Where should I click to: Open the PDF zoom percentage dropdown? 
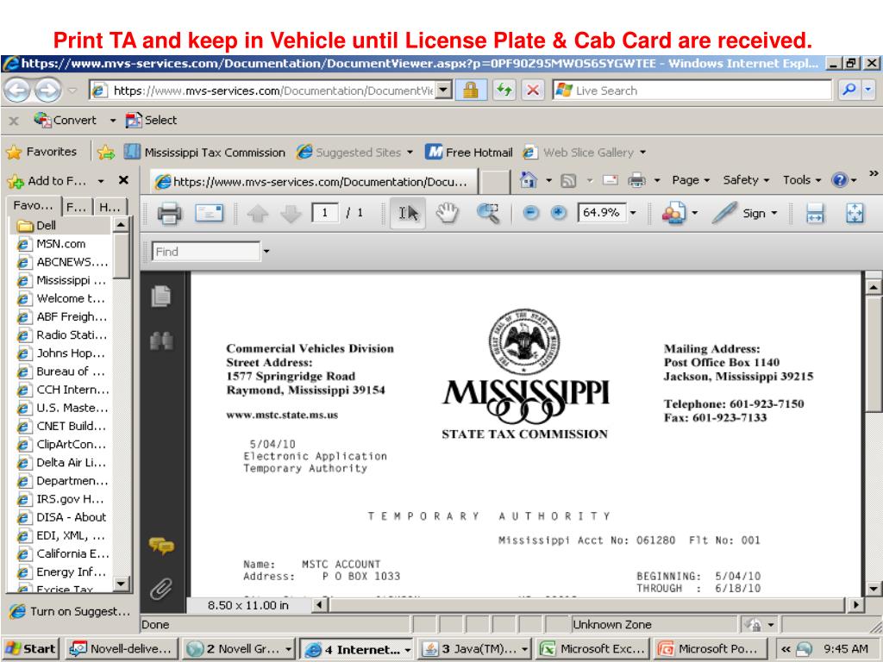(x=632, y=213)
